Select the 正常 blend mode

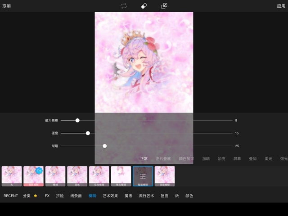(144, 159)
